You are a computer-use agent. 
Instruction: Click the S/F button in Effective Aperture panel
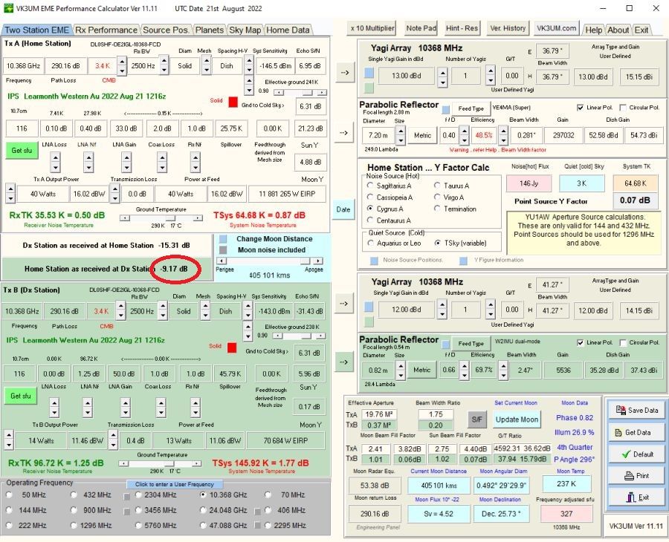coord(477,419)
